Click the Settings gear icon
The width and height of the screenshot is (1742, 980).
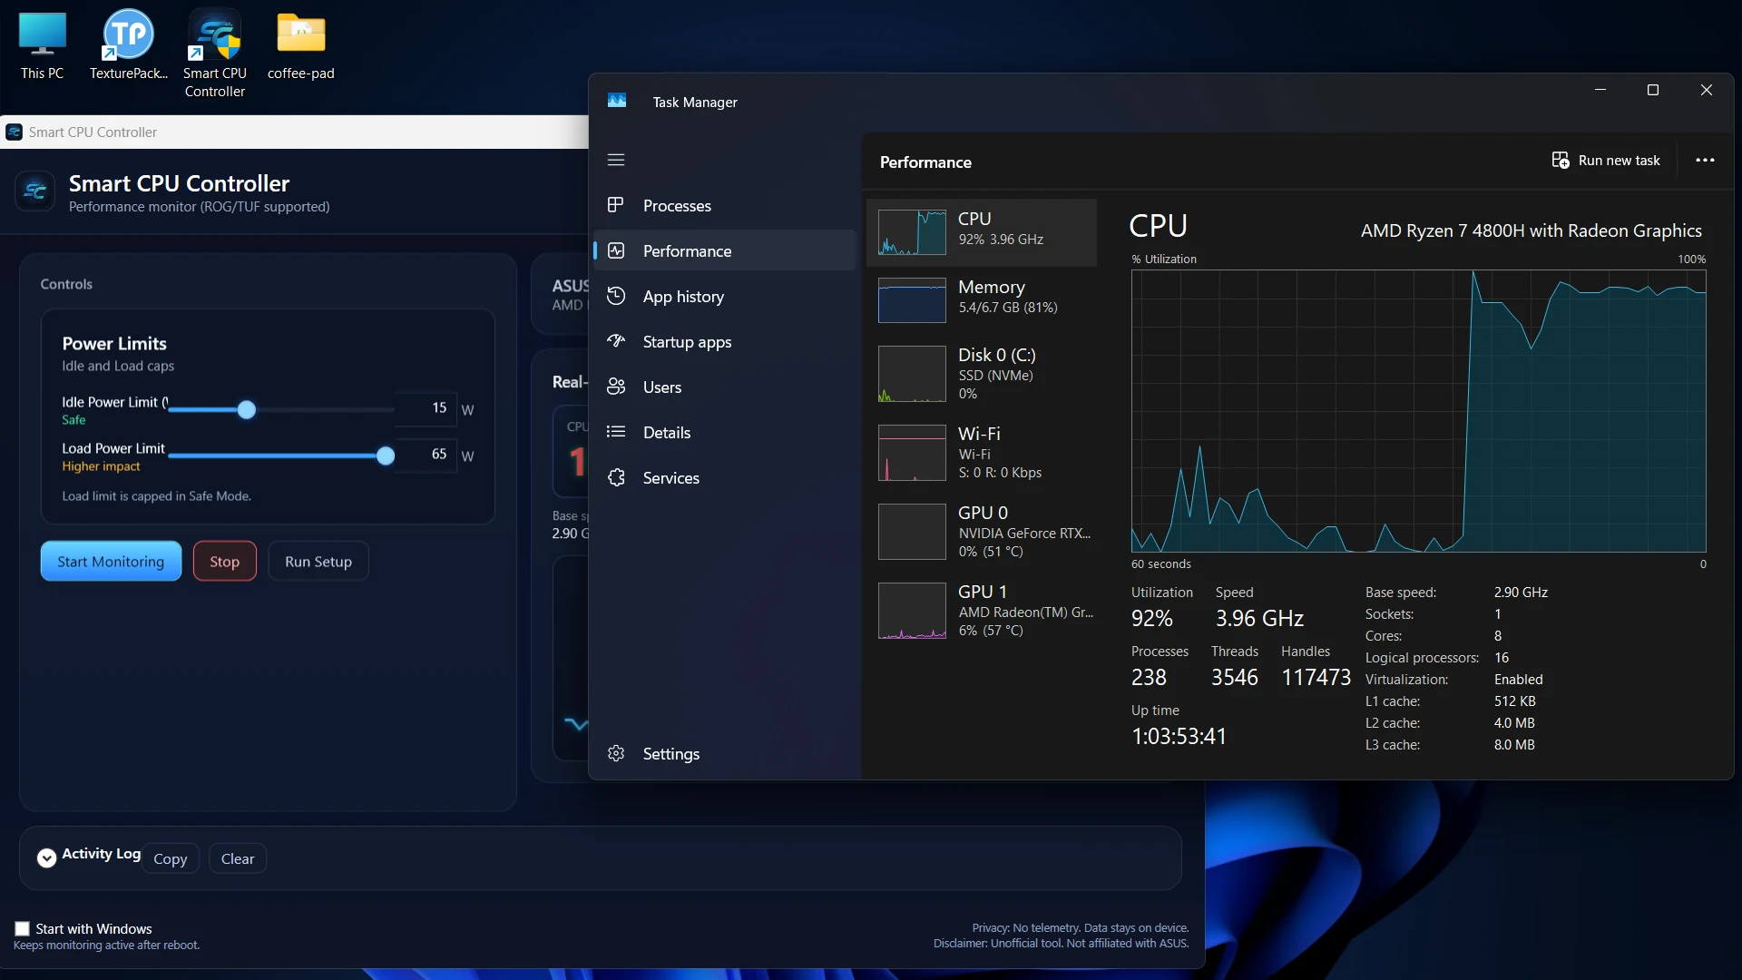(616, 753)
